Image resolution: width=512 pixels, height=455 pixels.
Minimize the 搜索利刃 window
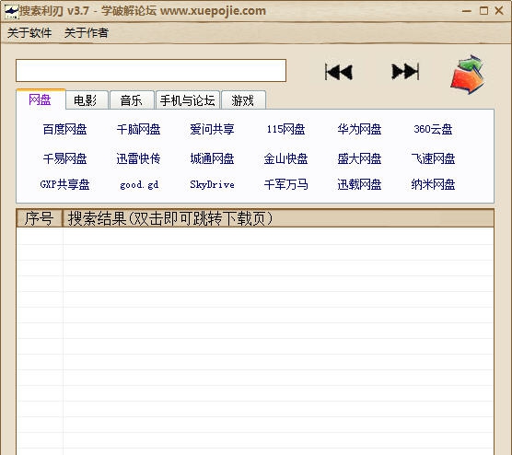click(x=467, y=11)
